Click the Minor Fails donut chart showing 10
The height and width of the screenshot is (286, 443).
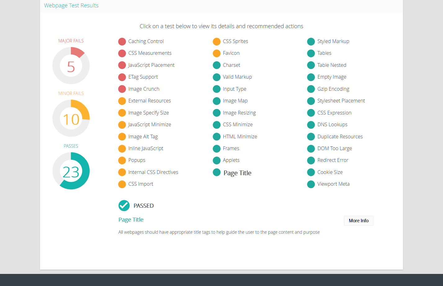tap(71, 118)
